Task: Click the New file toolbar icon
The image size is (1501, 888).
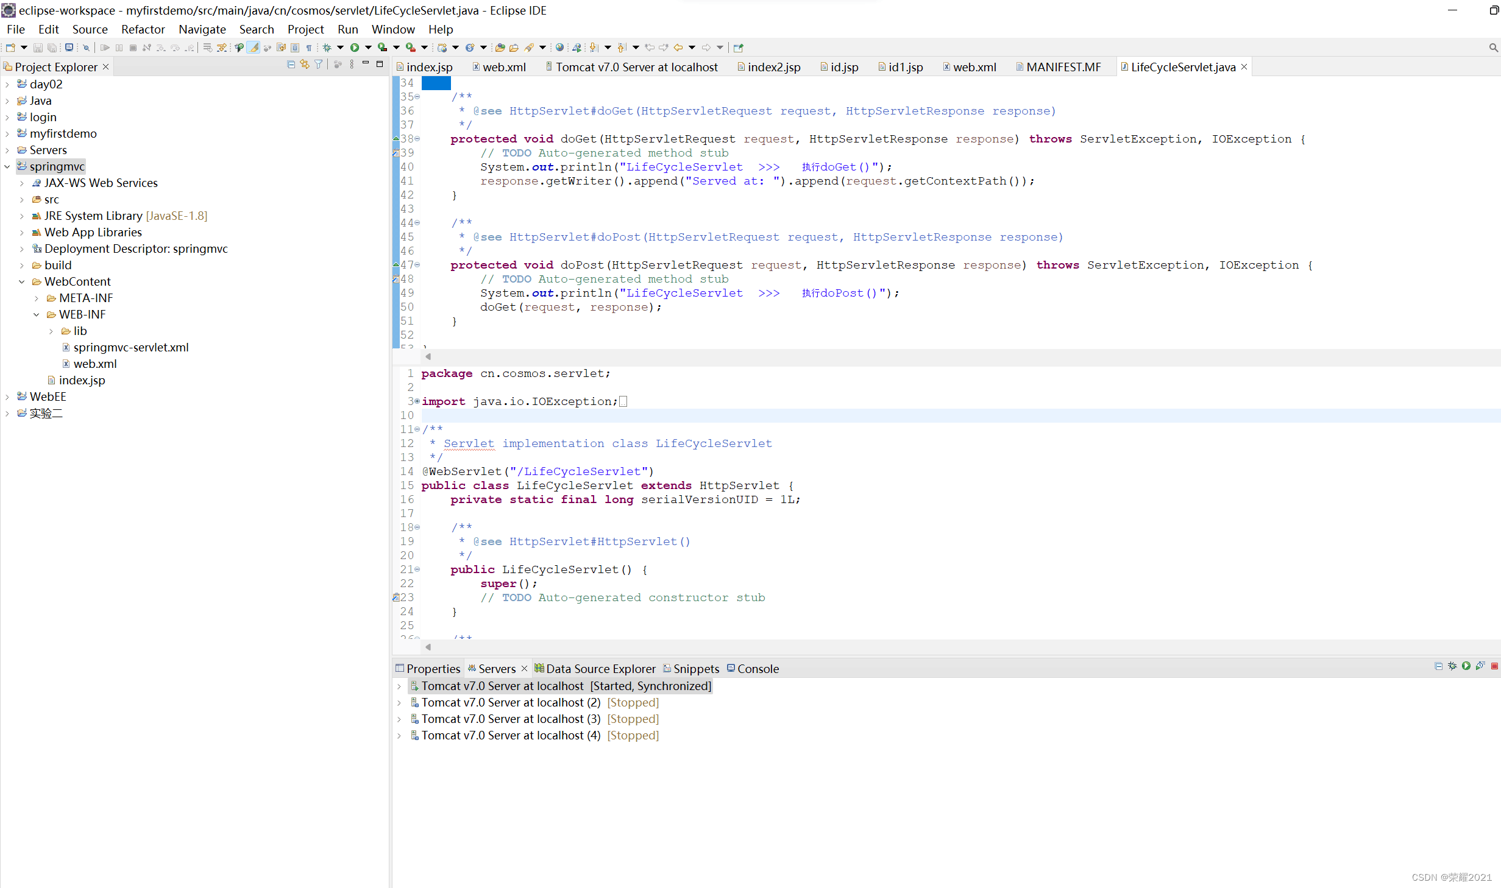Action: coord(10,48)
